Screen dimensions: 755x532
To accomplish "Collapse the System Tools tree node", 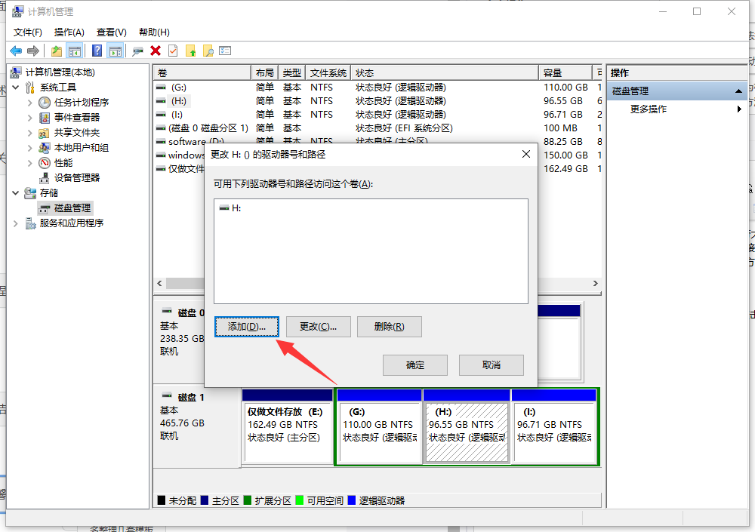I will tap(16, 87).
